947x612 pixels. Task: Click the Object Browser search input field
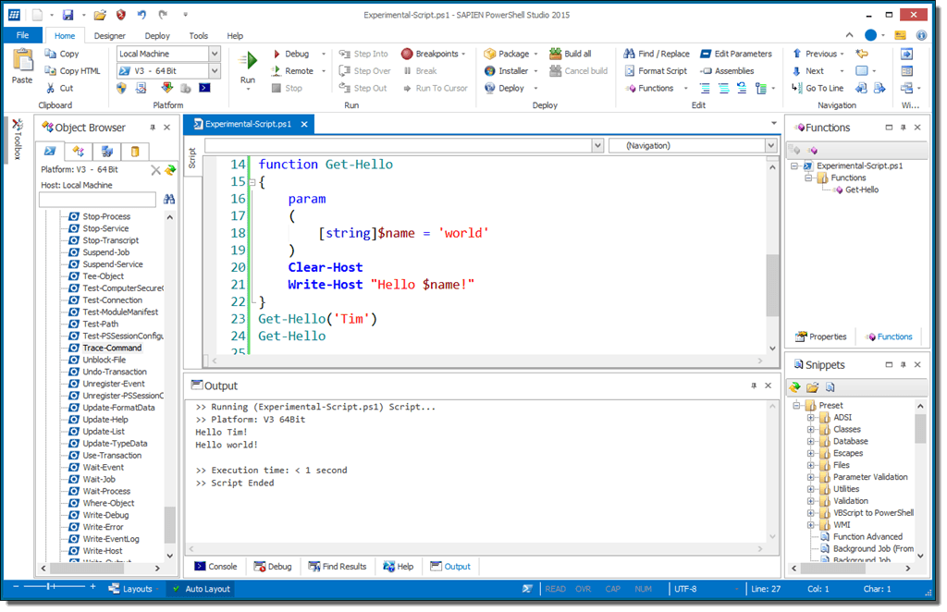(97, 200)
